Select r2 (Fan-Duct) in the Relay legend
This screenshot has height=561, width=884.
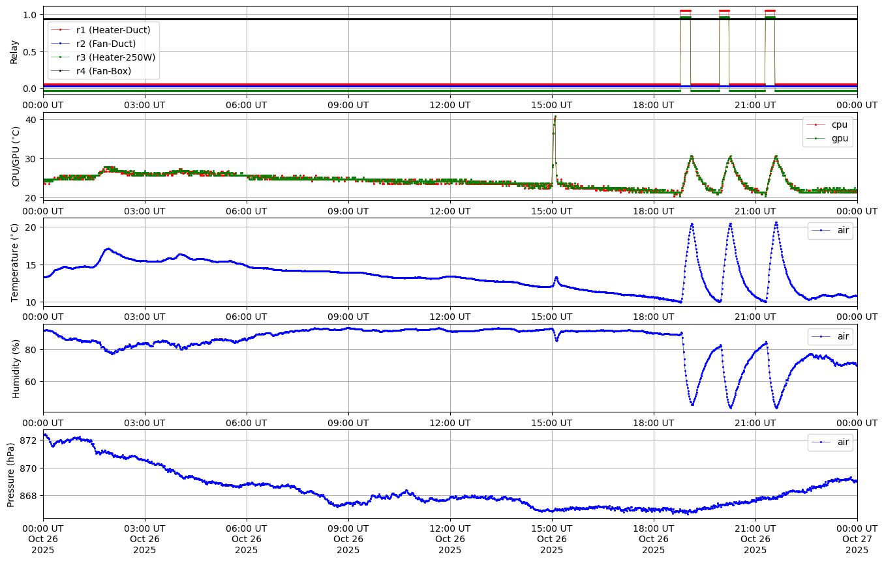(106, 44)
